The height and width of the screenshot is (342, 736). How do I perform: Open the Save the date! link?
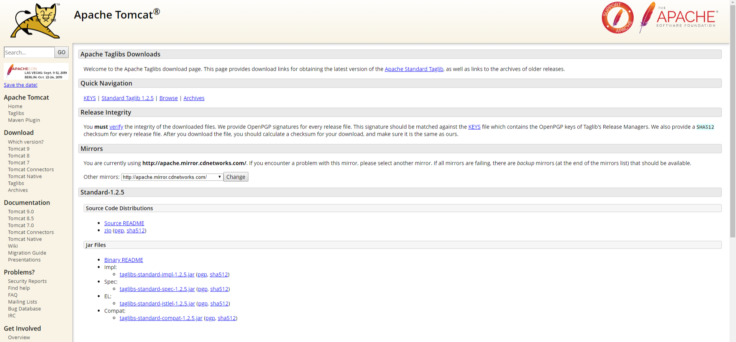[x=21, y=85]
